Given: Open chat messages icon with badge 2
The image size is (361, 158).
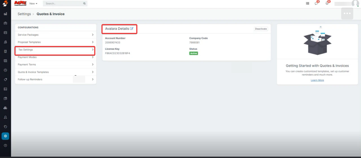Looking at the screenshot, I should [317, 3].
